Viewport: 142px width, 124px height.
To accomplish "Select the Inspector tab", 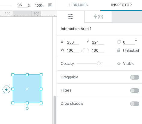I will pyautogui.click(x=121, y=5).
